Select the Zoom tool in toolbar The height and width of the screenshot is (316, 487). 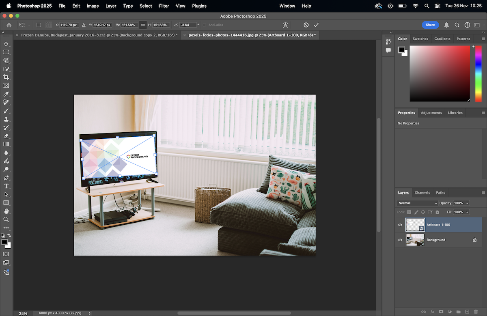(x=6, y=219)
